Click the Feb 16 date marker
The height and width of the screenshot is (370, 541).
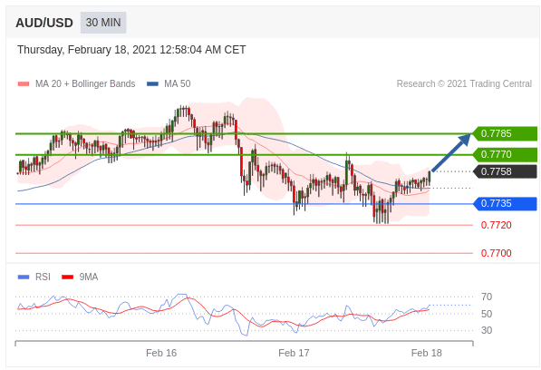(x=161, y=353)
